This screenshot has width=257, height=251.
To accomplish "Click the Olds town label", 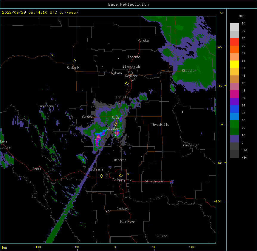I will (116, 117).
